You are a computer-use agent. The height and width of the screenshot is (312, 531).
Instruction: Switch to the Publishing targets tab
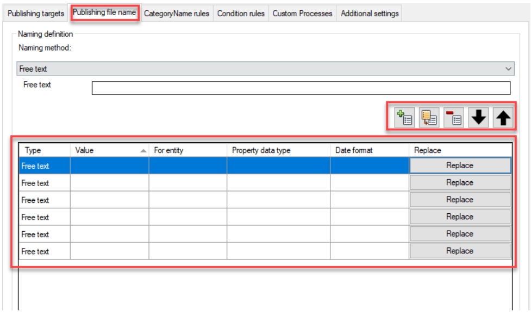coord(36,14)
